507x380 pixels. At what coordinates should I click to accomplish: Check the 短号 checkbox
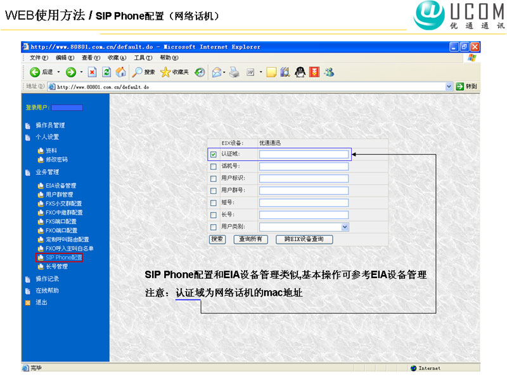214,203
